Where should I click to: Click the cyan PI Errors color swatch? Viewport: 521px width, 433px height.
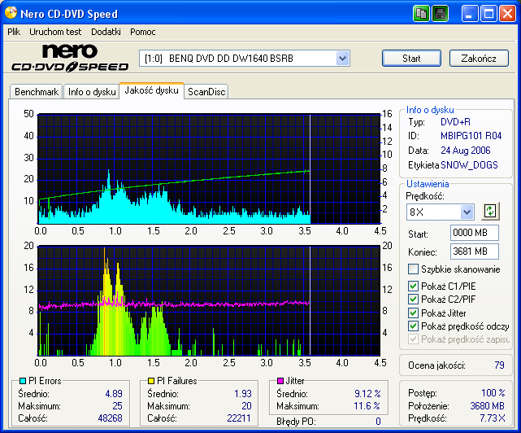coord(23,380)
